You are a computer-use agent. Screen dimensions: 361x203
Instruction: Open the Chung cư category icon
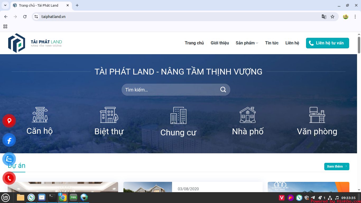coord(178,116)
